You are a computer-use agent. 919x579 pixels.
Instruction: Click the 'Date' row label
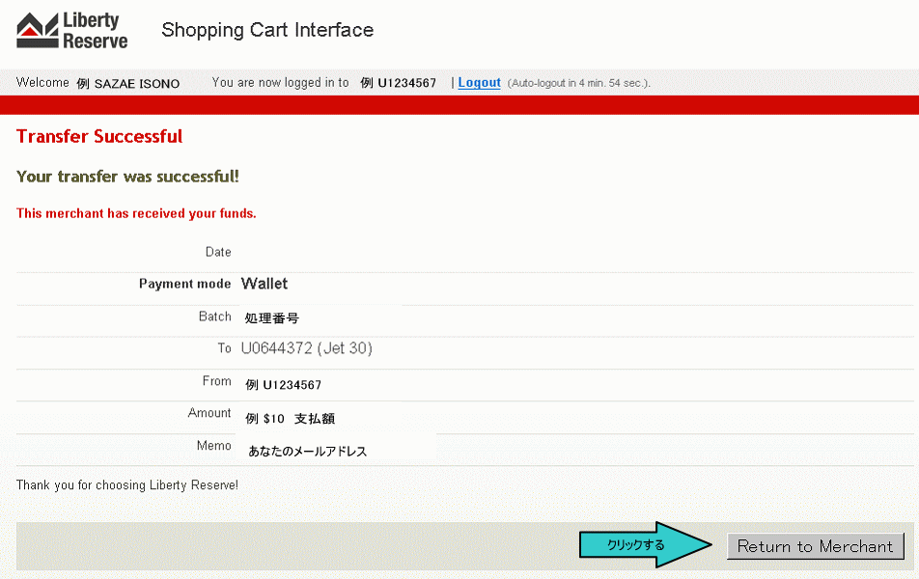tap(218, 252)
